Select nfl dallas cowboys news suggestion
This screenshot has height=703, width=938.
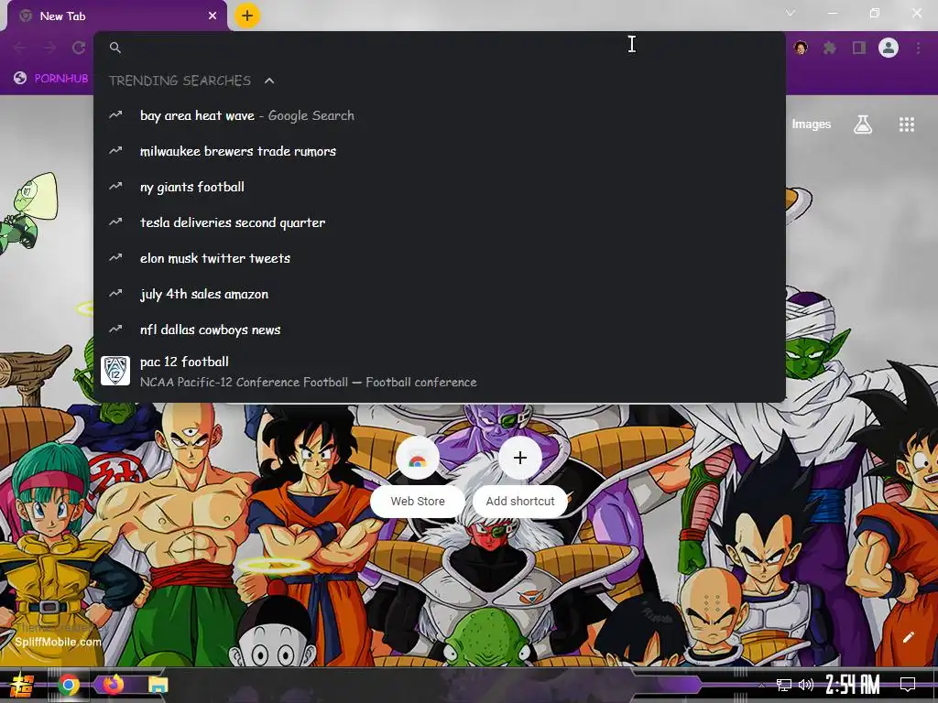point(440,330)
